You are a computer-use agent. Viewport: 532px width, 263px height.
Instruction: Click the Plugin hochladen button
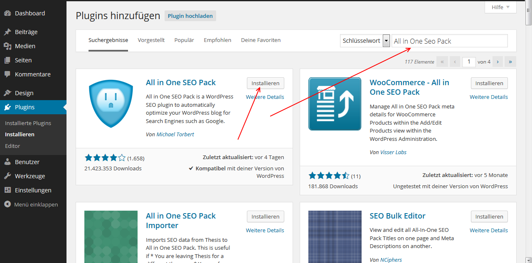190,16
